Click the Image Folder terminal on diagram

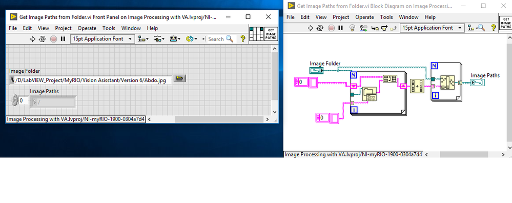[x=316, y=70]
